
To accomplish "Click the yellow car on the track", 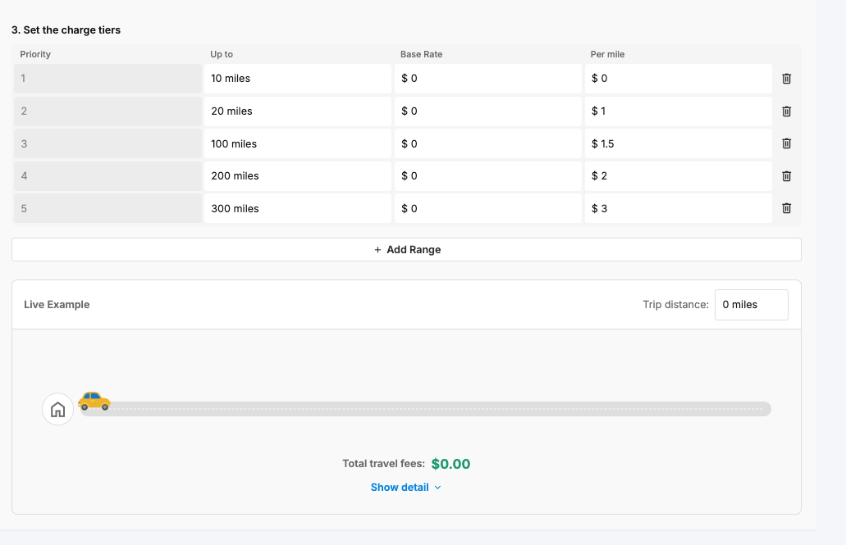I will click(x=94, y=401).
